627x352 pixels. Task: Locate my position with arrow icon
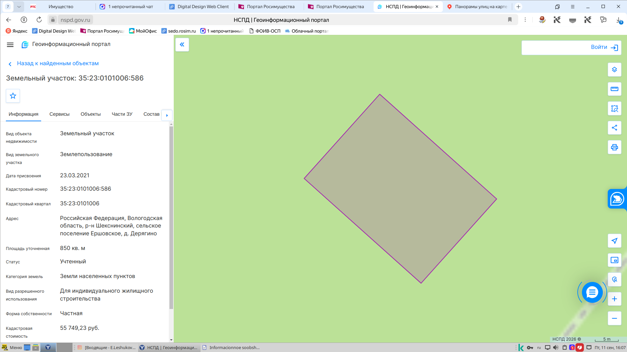[x=614, y=241]
